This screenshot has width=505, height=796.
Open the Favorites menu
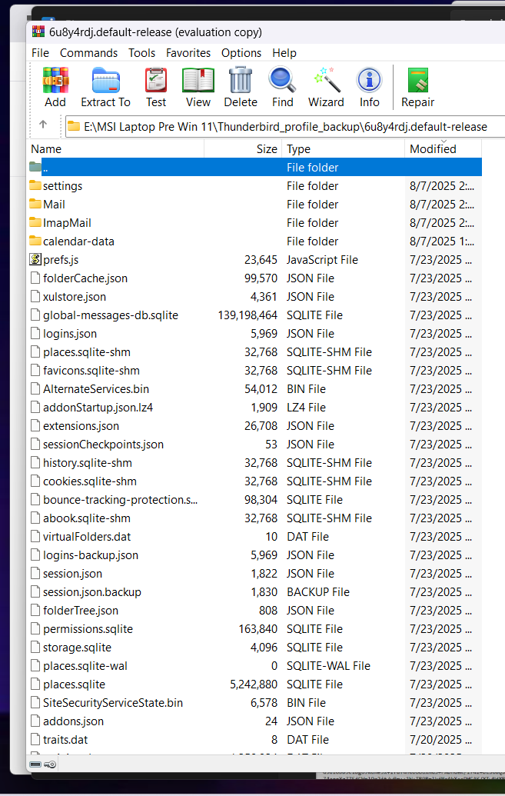[x=188, y=53]
